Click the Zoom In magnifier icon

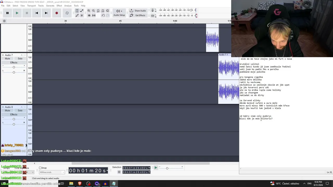coord(89,11)
